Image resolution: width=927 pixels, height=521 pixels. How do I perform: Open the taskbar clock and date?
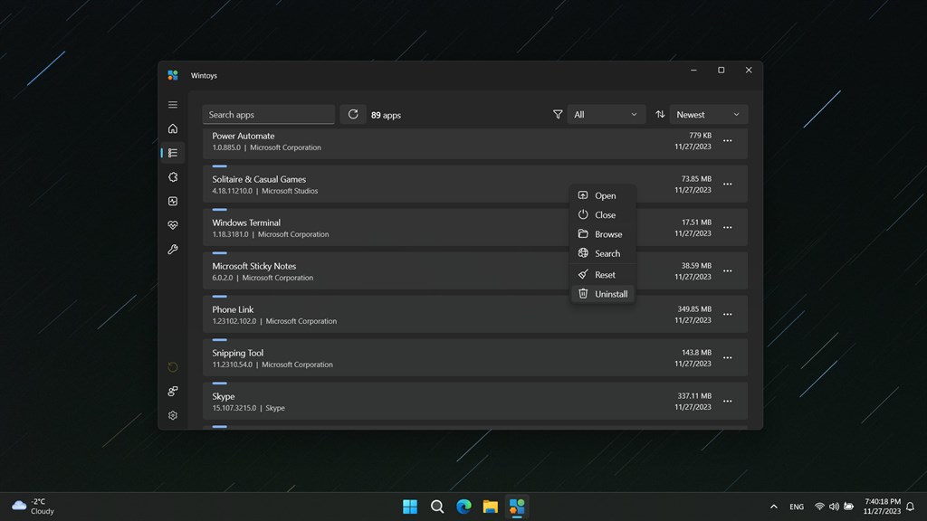click(x=882, y=507)
